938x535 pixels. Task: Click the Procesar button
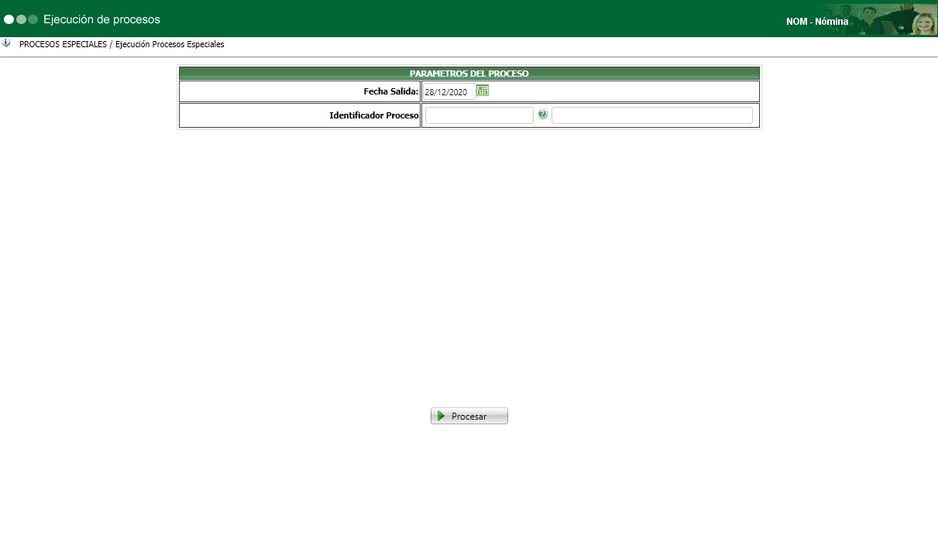pos(469,416)
